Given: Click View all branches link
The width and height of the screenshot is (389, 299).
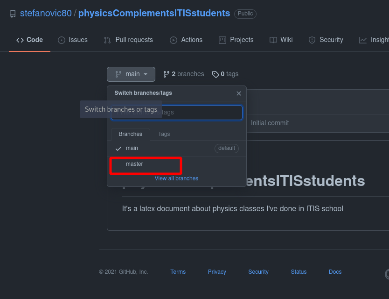Looking at the screenshot, I should pyautogui.click(x=176, y=178).
